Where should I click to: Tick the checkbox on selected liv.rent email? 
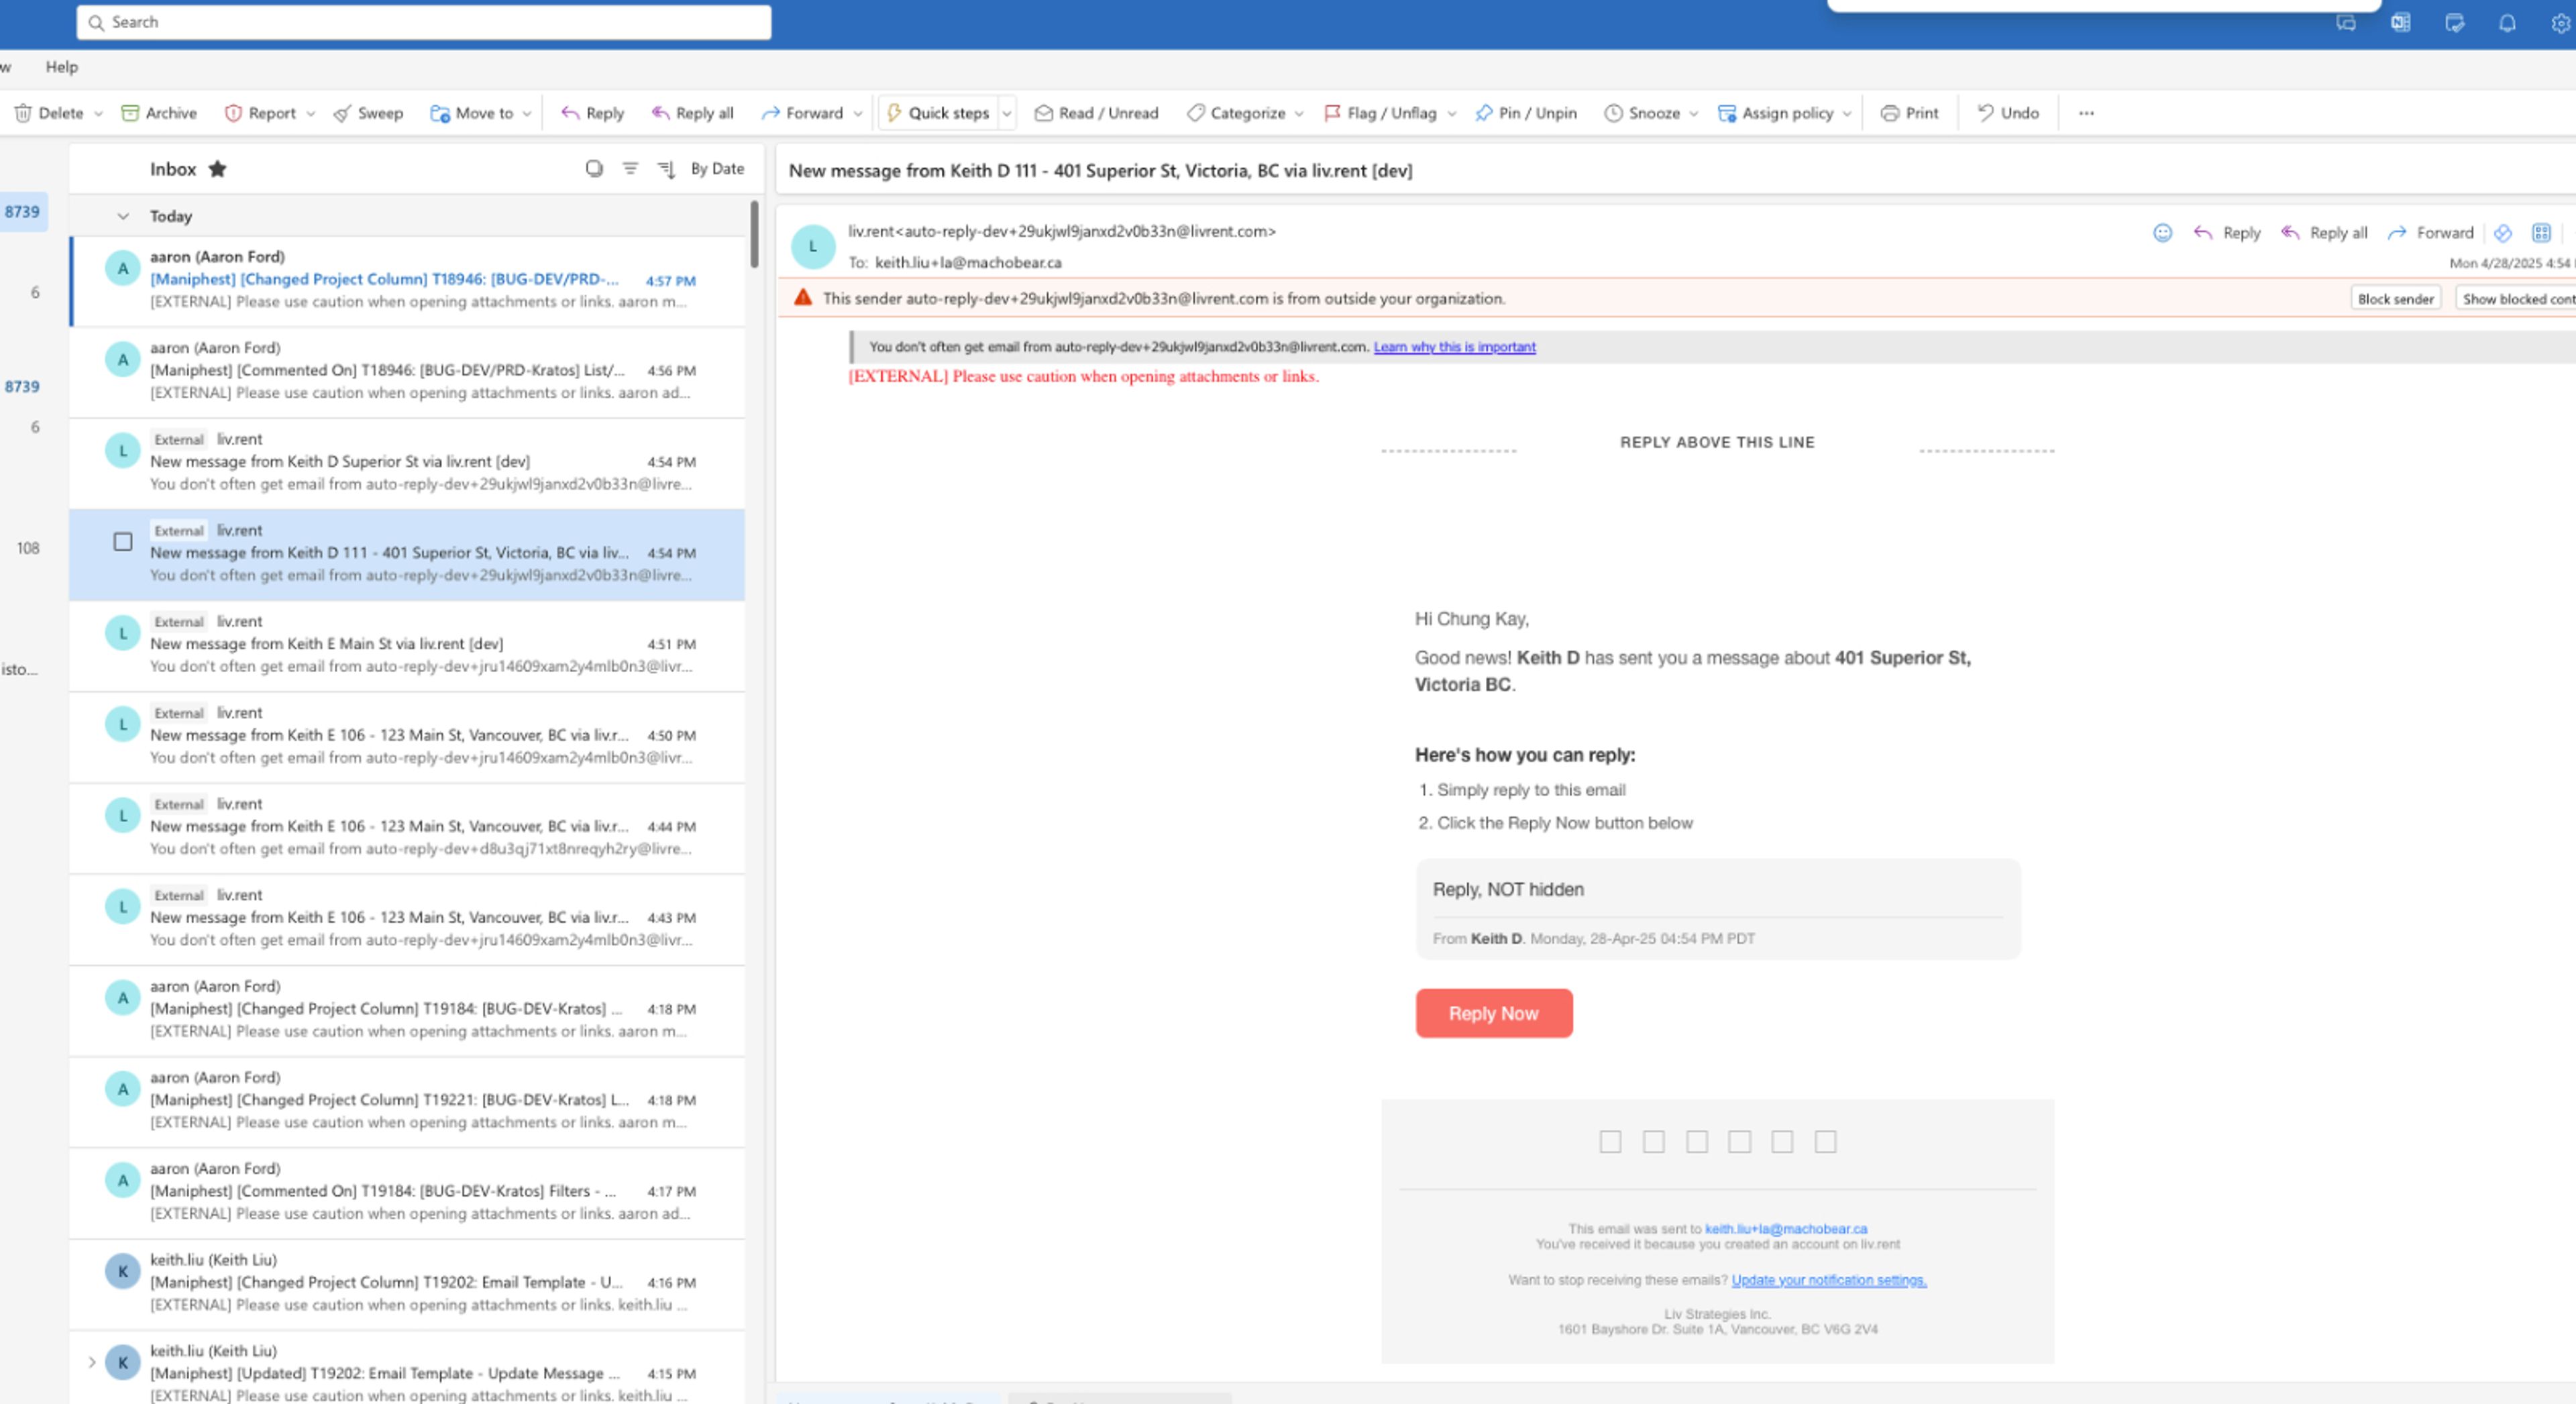tap(123, 542)
